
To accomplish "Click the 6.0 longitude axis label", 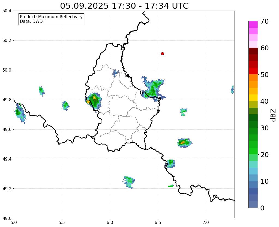I will (110, 222).
